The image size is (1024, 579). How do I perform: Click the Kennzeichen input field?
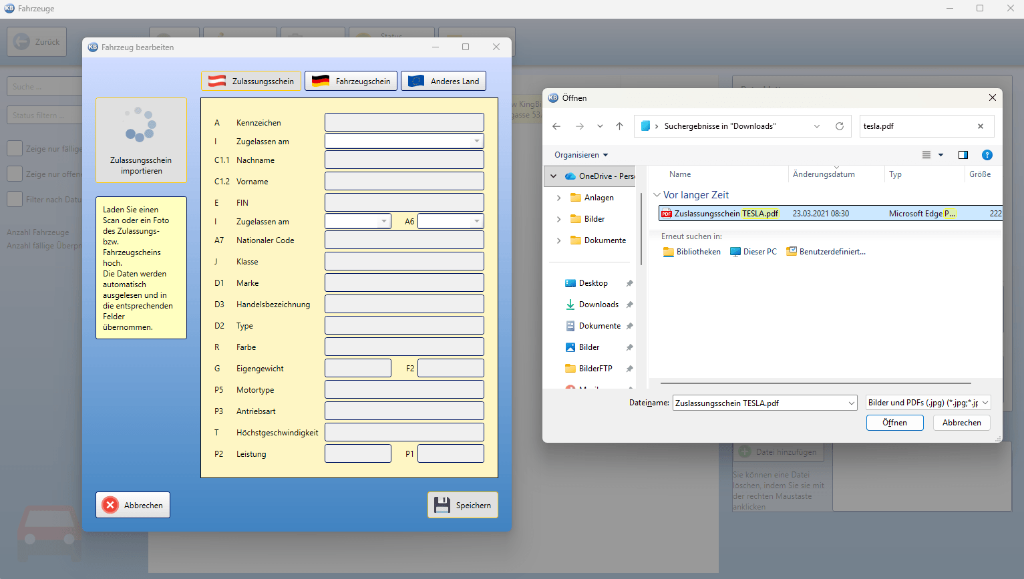coord(404,122)
